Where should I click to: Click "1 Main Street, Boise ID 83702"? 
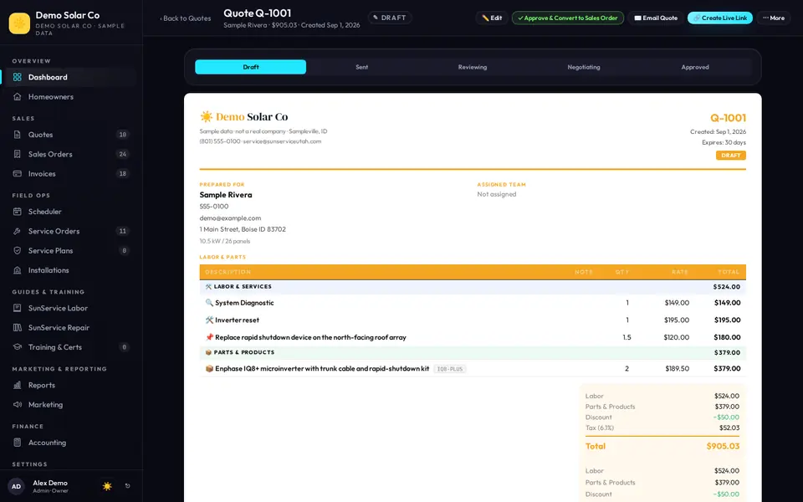tap(243, 229)
